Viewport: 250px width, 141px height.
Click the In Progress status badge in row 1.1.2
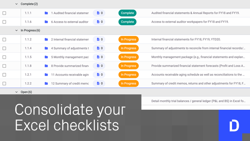tap(129, 39)
